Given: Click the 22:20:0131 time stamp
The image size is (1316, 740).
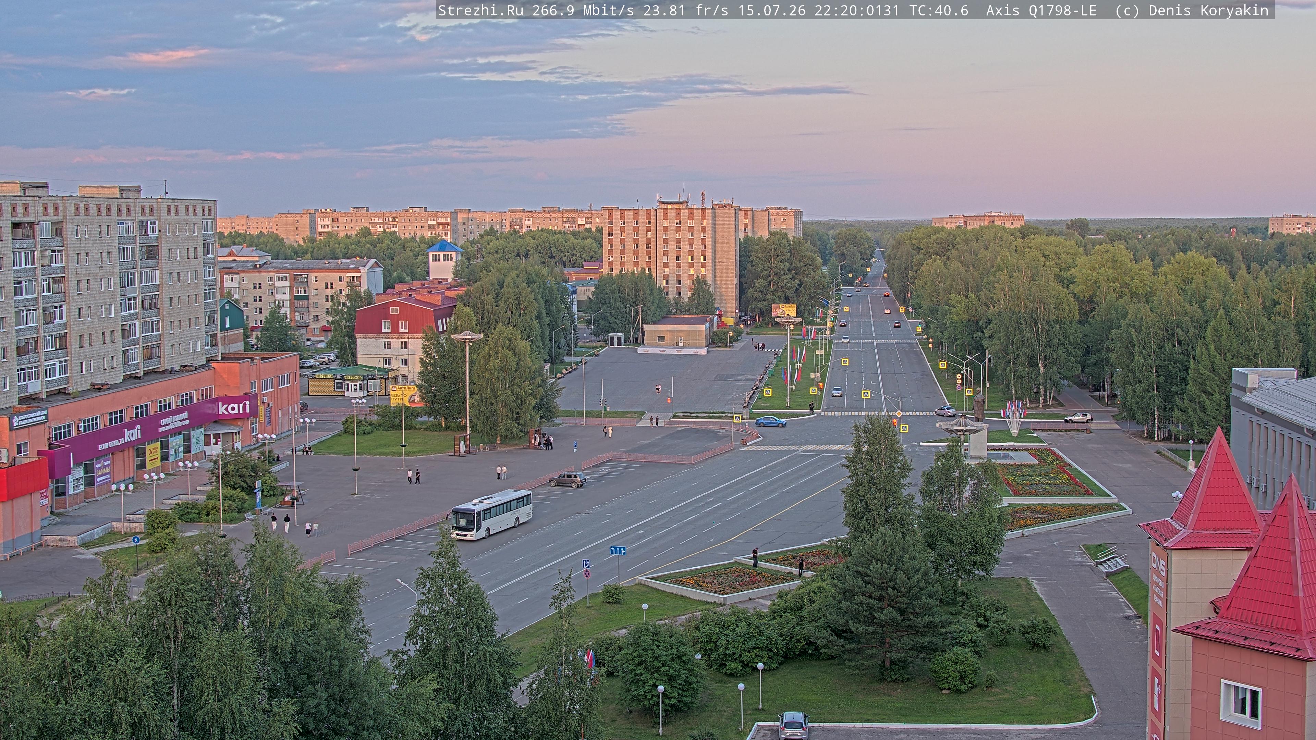Looking at the screenshot, I should [857, 10].
